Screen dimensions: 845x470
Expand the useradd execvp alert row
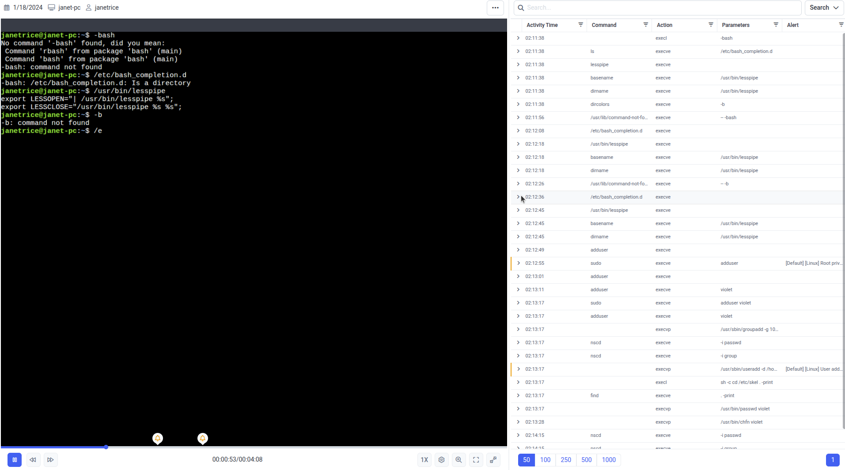click(518, 369)
